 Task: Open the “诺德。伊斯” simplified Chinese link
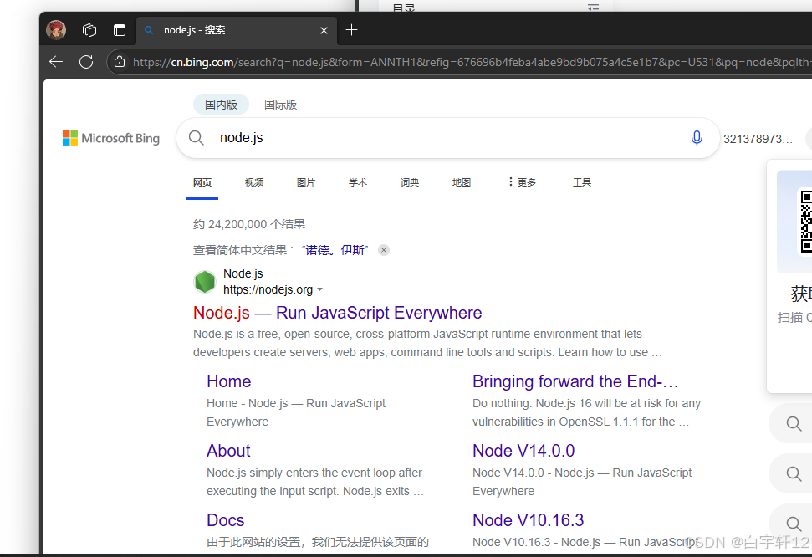coord(335,250)
